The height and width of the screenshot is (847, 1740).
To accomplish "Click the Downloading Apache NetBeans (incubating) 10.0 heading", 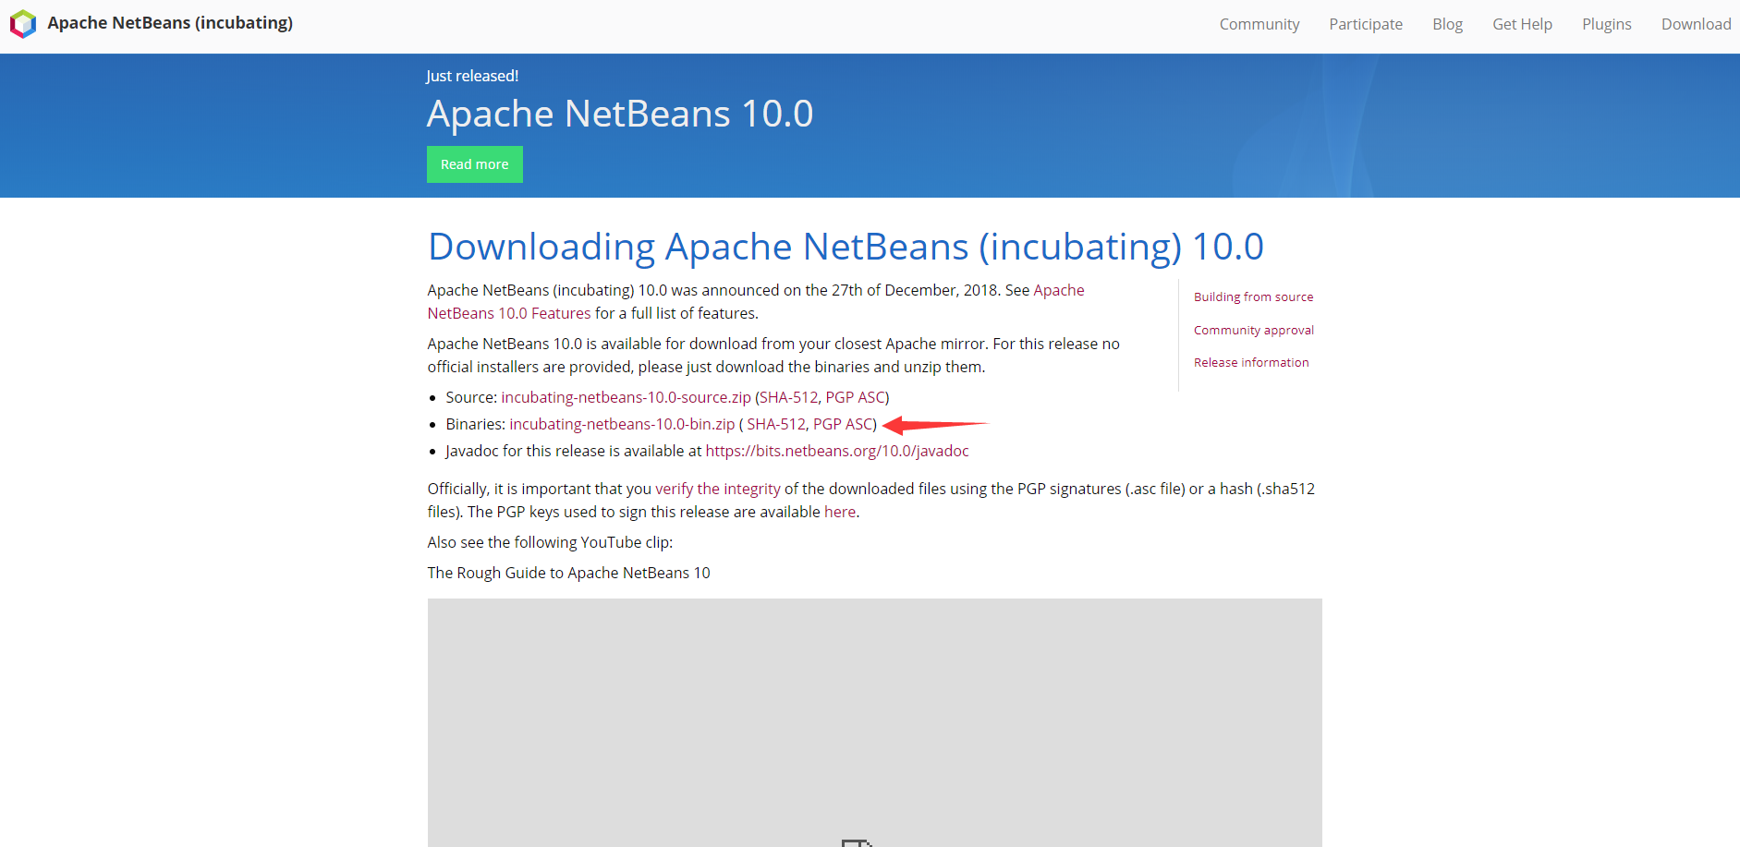I will [846, 247].
